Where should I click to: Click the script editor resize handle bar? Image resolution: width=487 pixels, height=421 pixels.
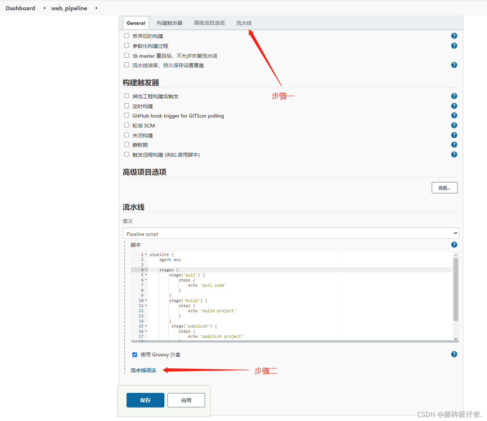(x=295, y=341)
